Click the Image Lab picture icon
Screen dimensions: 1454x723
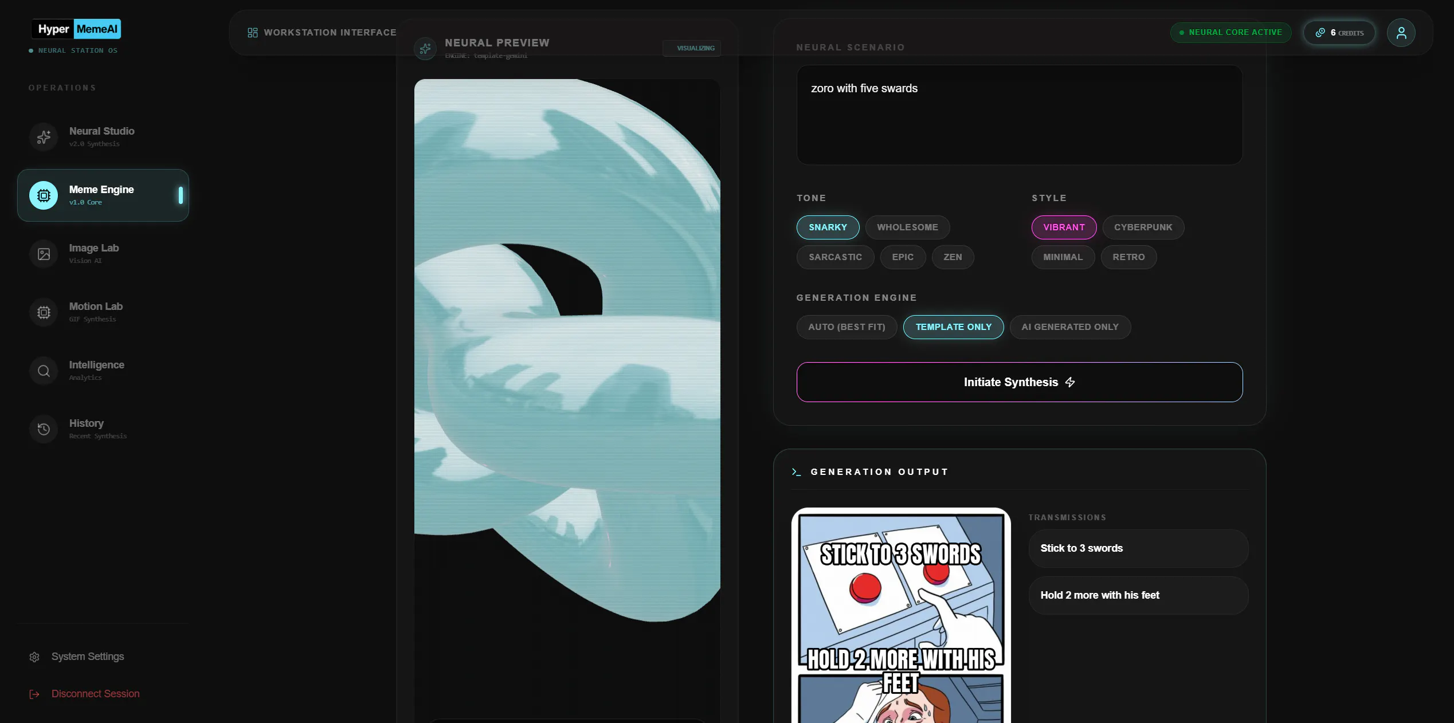click(x=44, y=254)
